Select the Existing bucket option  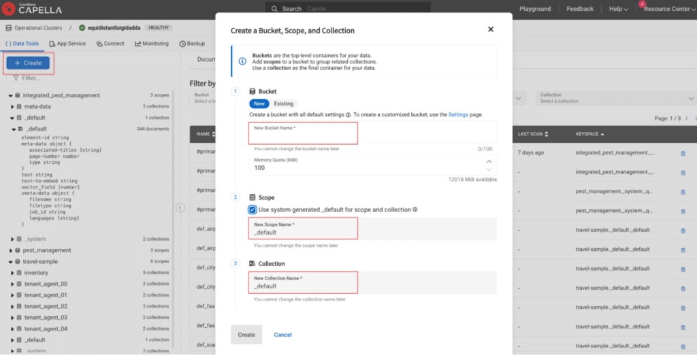tap(284, 103)
